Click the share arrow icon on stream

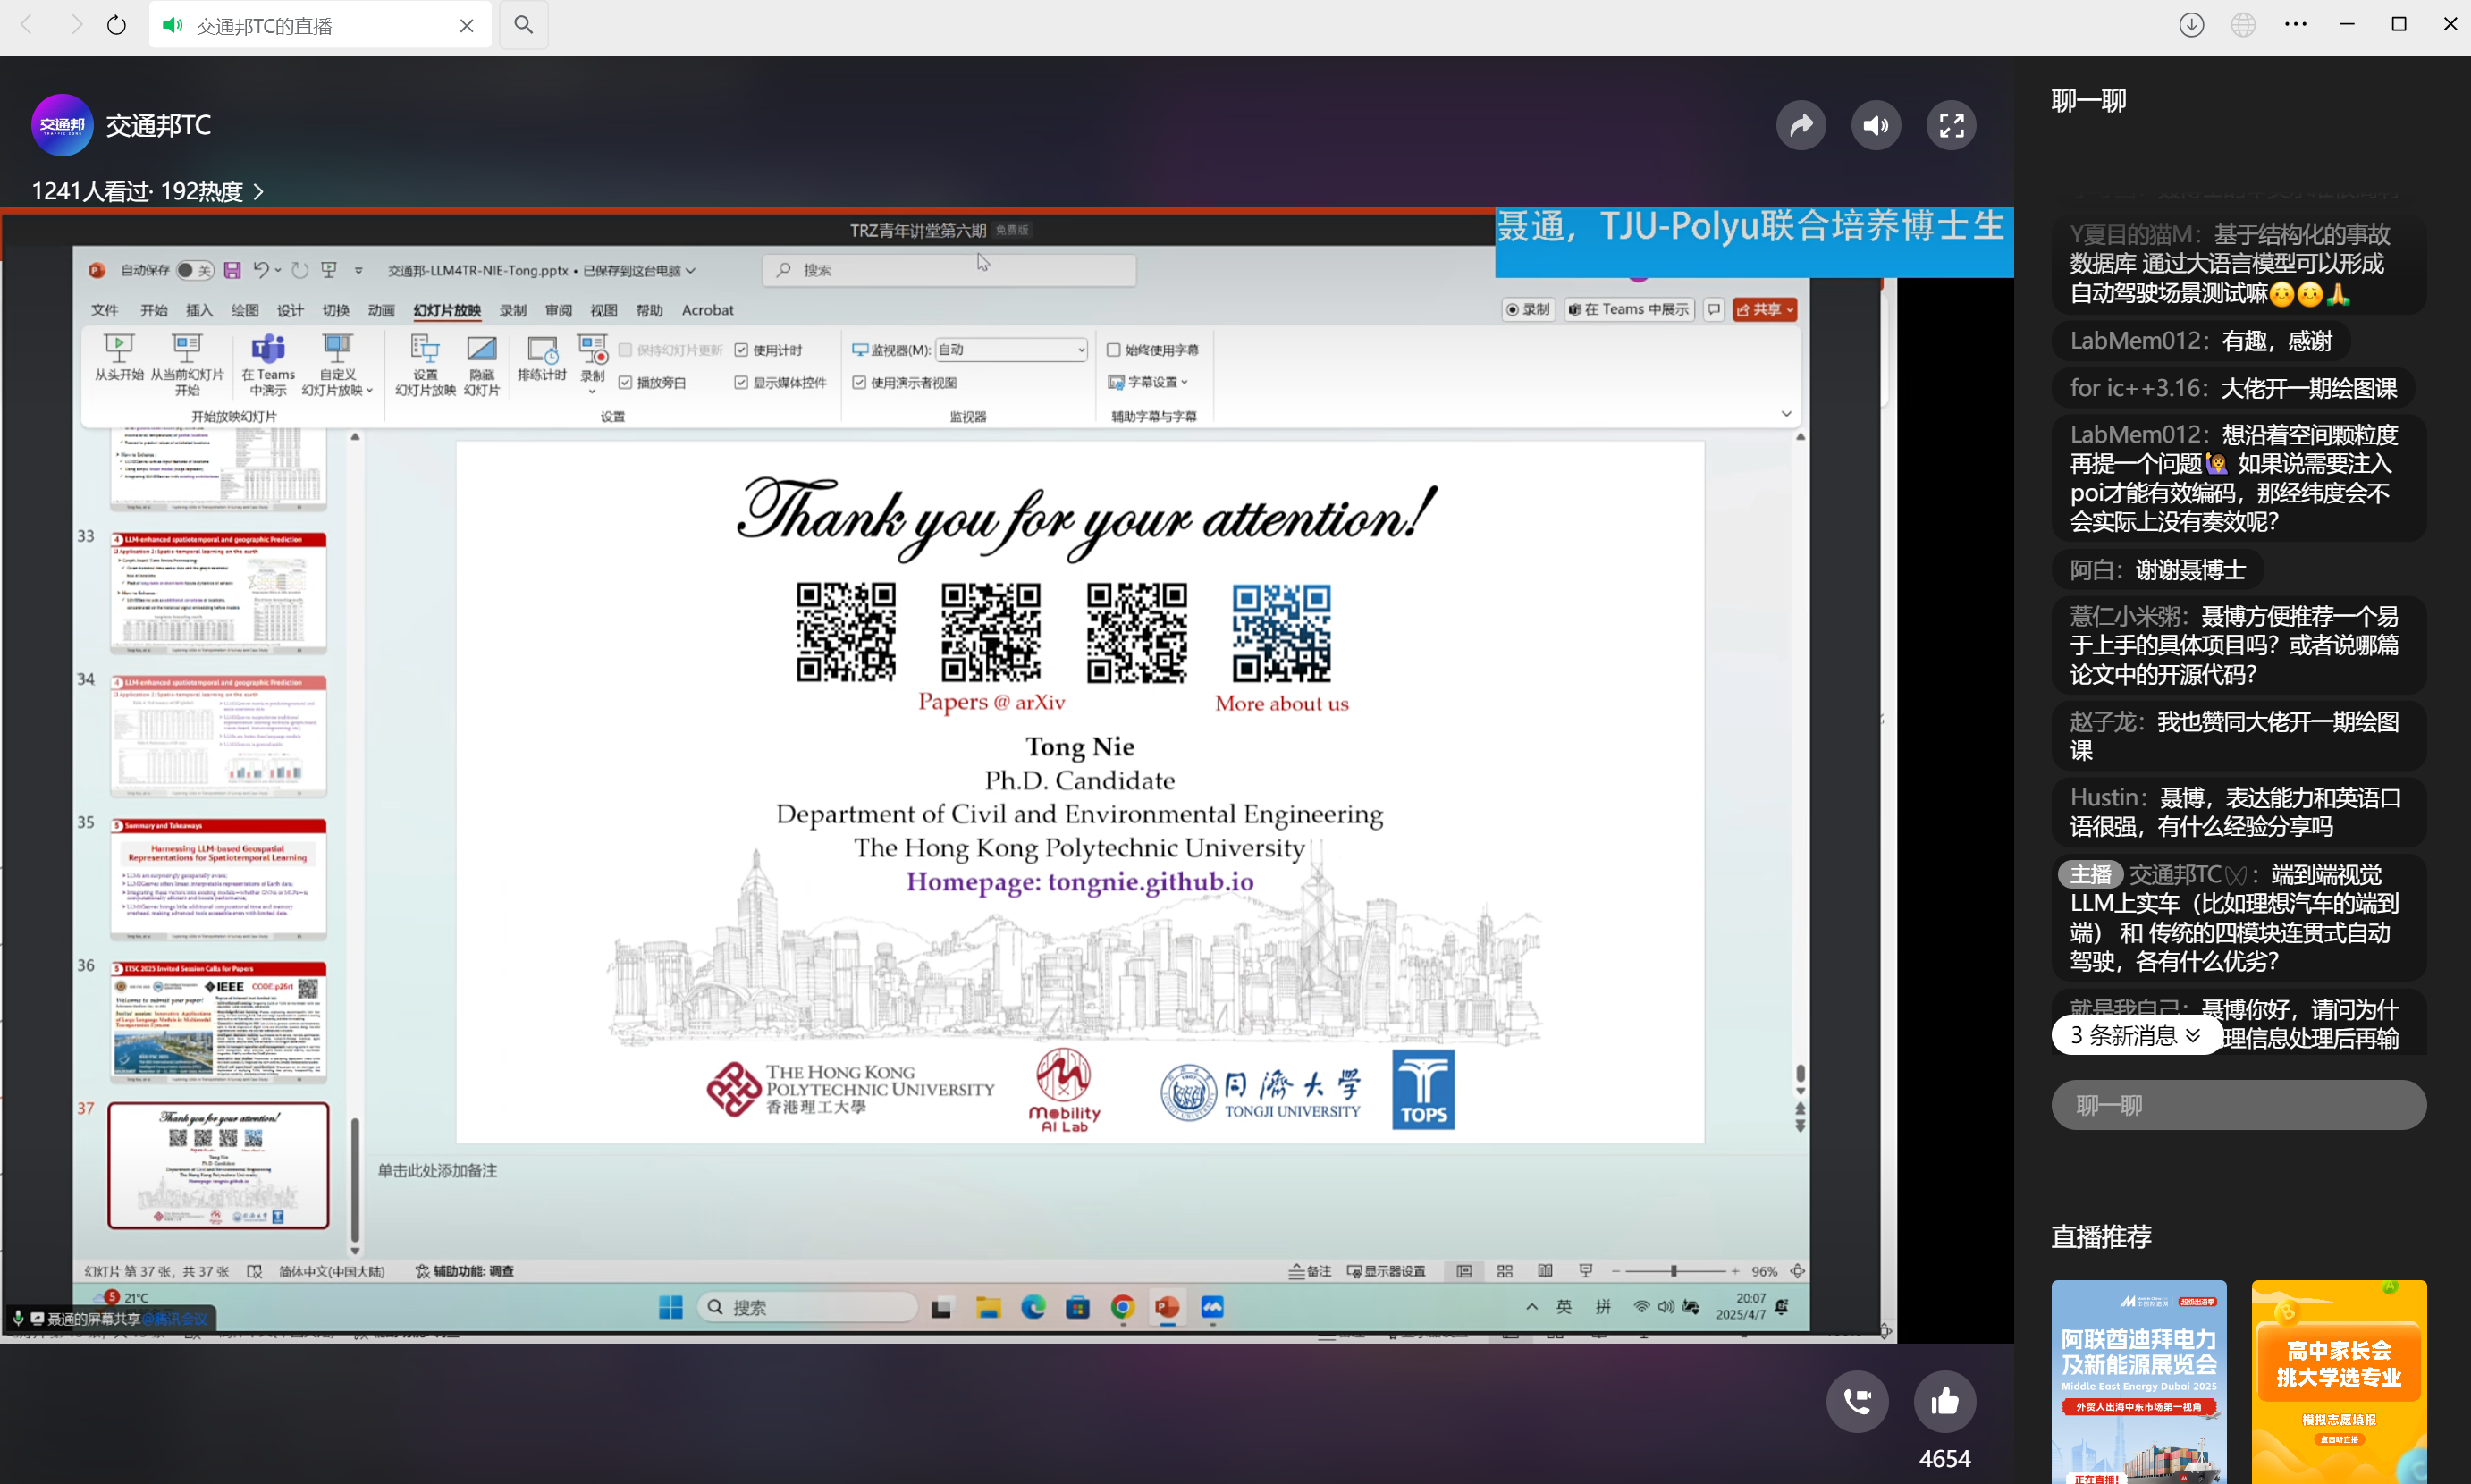pyautogui.click(x=1801, y=125)
